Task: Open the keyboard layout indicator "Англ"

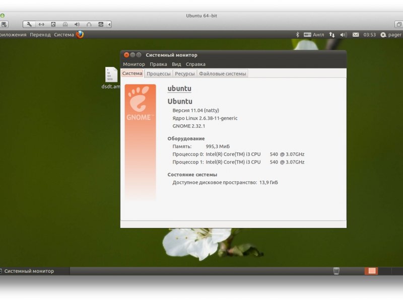Action: click(314, 34)
